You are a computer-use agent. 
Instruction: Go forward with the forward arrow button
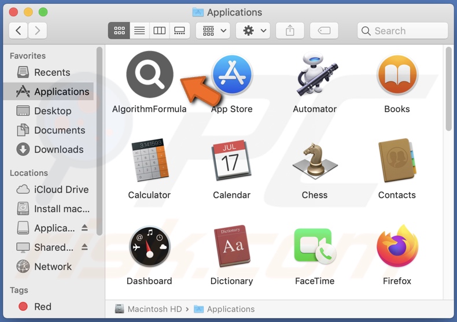tap(37, 31)
